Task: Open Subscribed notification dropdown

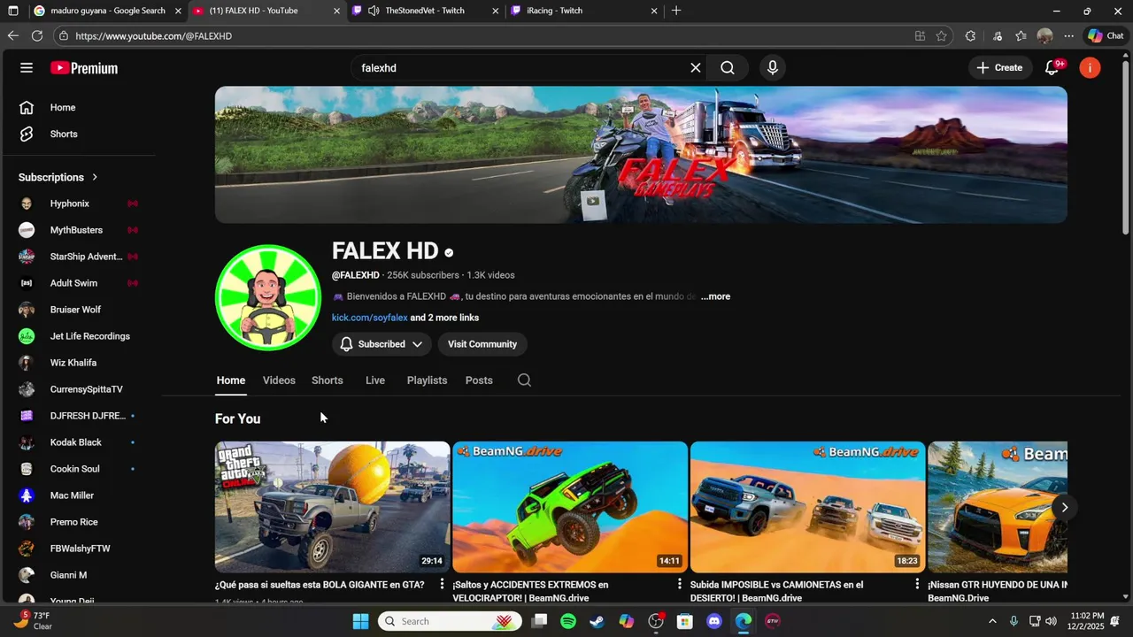Action: 382,344
